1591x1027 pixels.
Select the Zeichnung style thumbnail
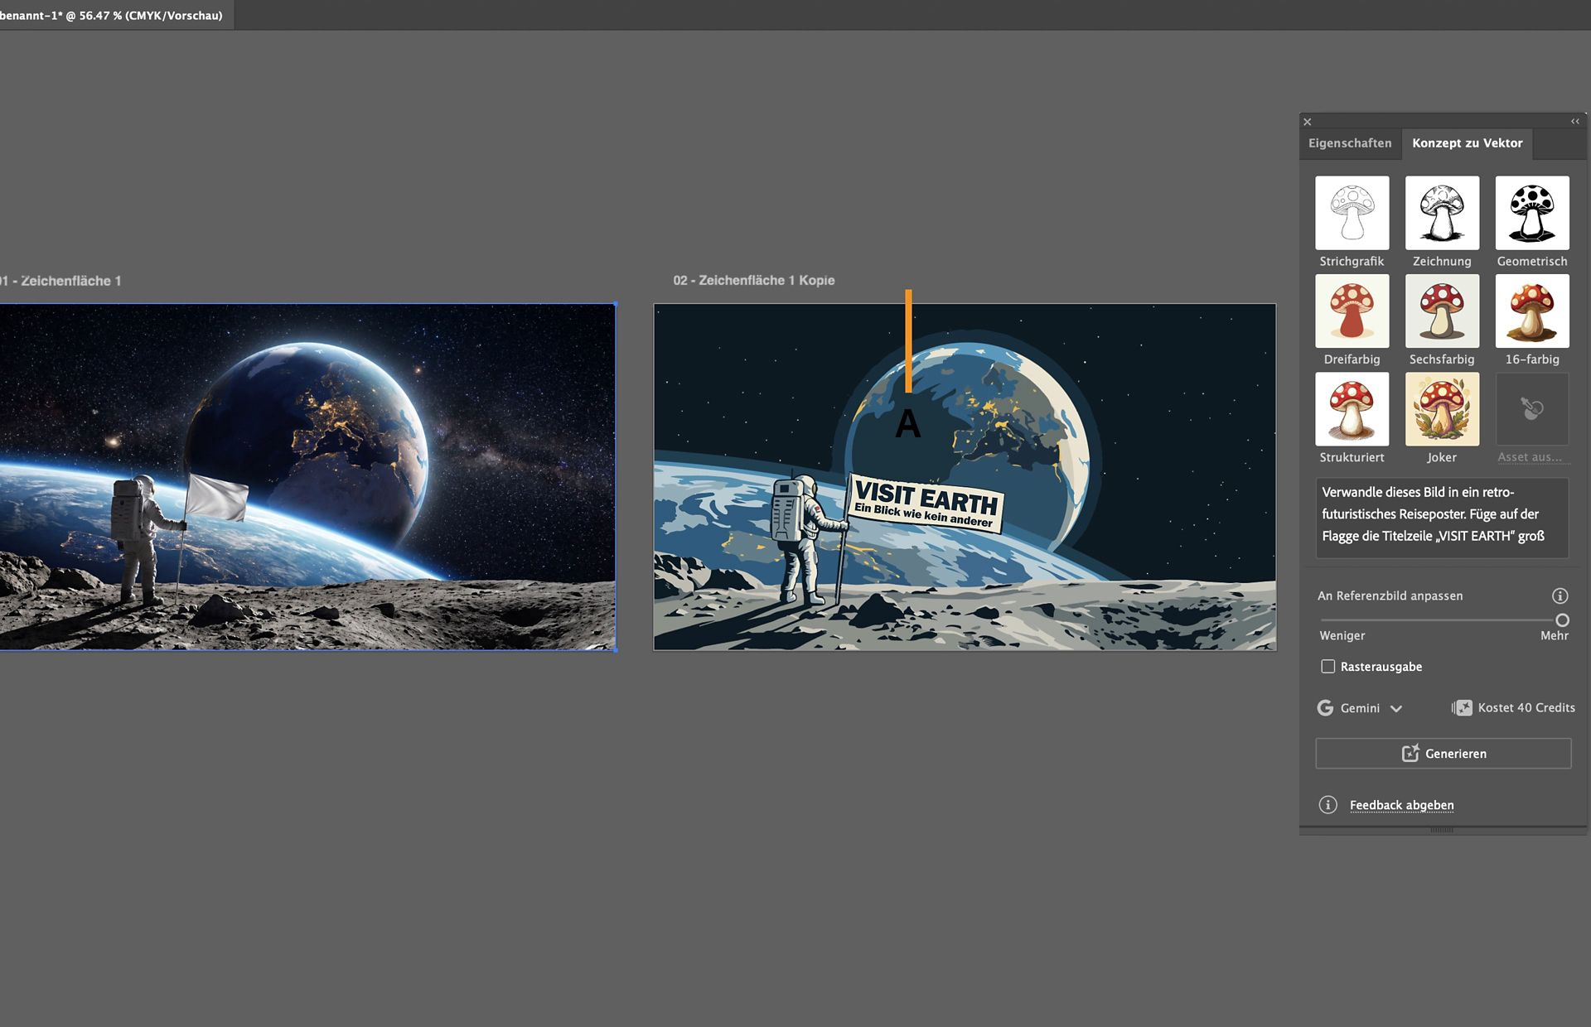(1442, 213)
